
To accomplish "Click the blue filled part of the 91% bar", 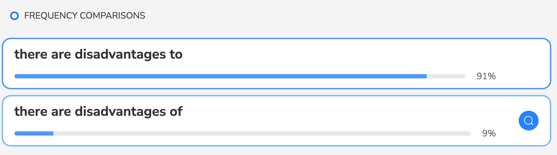I will coord(220,76).
